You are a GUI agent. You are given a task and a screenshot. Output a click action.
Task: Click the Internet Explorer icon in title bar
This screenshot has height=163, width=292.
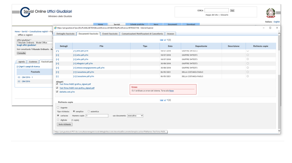tap(55, 28)
